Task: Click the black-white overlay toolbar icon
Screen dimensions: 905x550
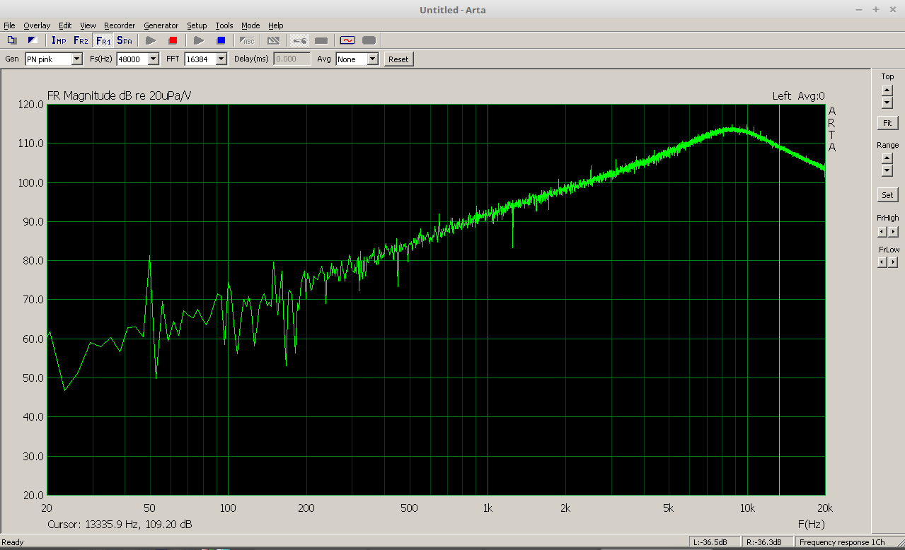Action: pos(33,40)
